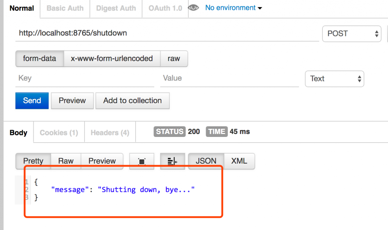
Task: Switch response view to Raw
Action: (66, 161)
